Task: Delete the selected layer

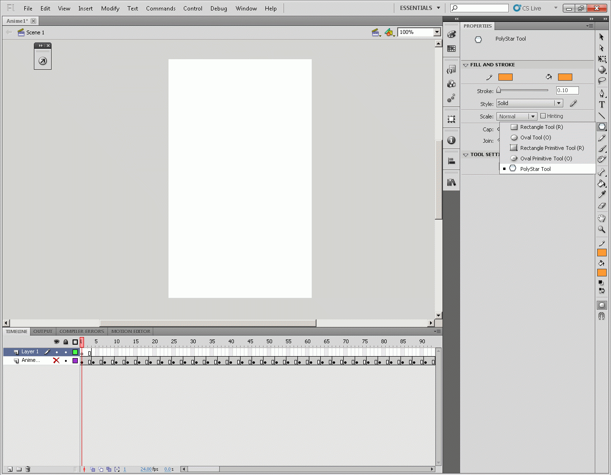Action: coord(28,469)
